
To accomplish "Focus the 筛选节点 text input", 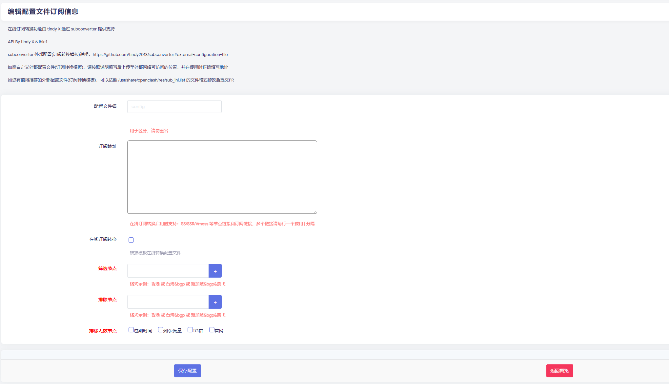I will coord(168,271).
